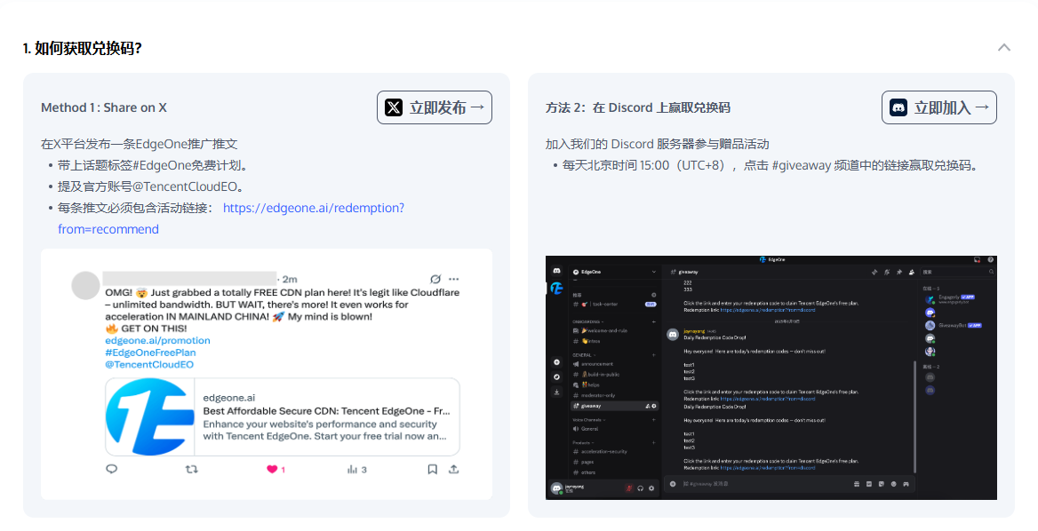
Task: Click the EdgeOne logo in link card
Action: point(150,416)
